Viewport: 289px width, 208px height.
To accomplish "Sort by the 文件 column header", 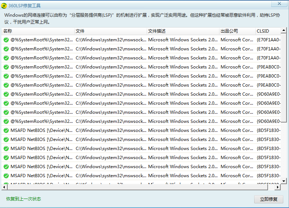I will [110, 31].
